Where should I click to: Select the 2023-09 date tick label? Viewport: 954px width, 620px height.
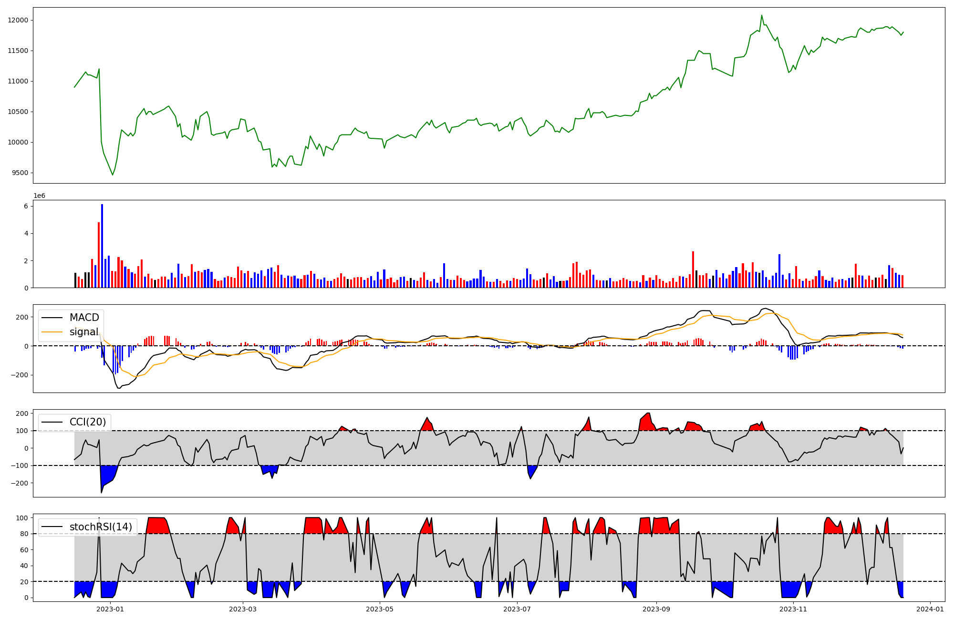tap(656, 609)
